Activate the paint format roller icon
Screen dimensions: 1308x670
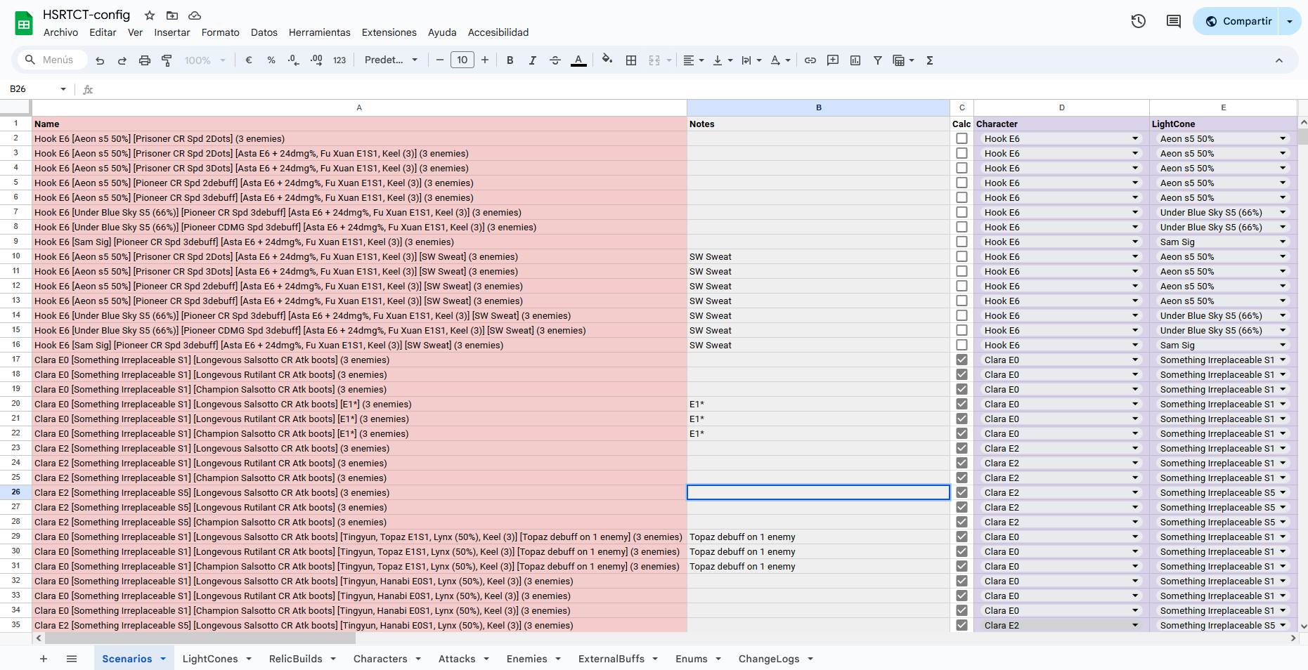coord(167,60)
